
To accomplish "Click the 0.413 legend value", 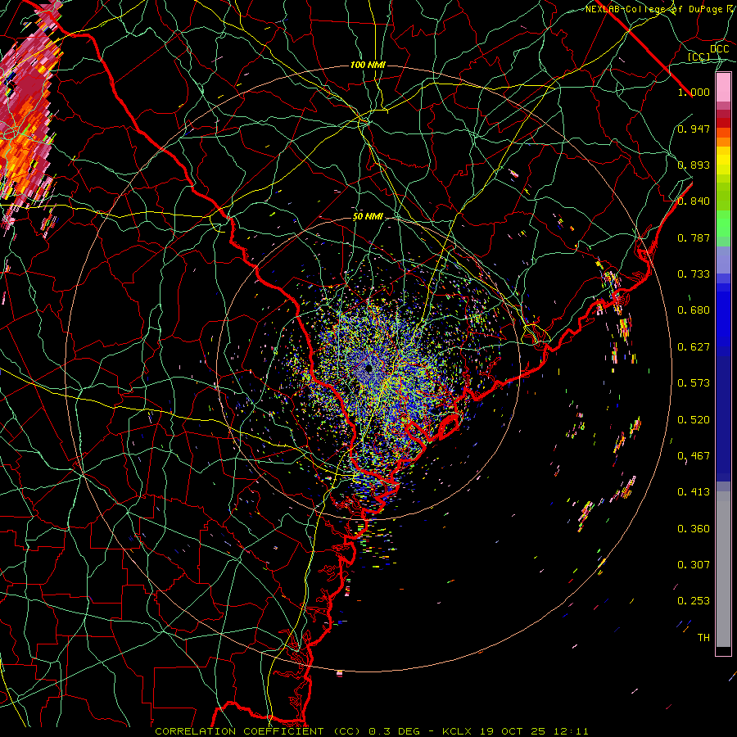I will pos(694,492).
